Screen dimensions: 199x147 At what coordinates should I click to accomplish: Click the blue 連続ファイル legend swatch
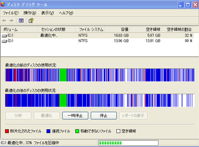coord(49,131)
